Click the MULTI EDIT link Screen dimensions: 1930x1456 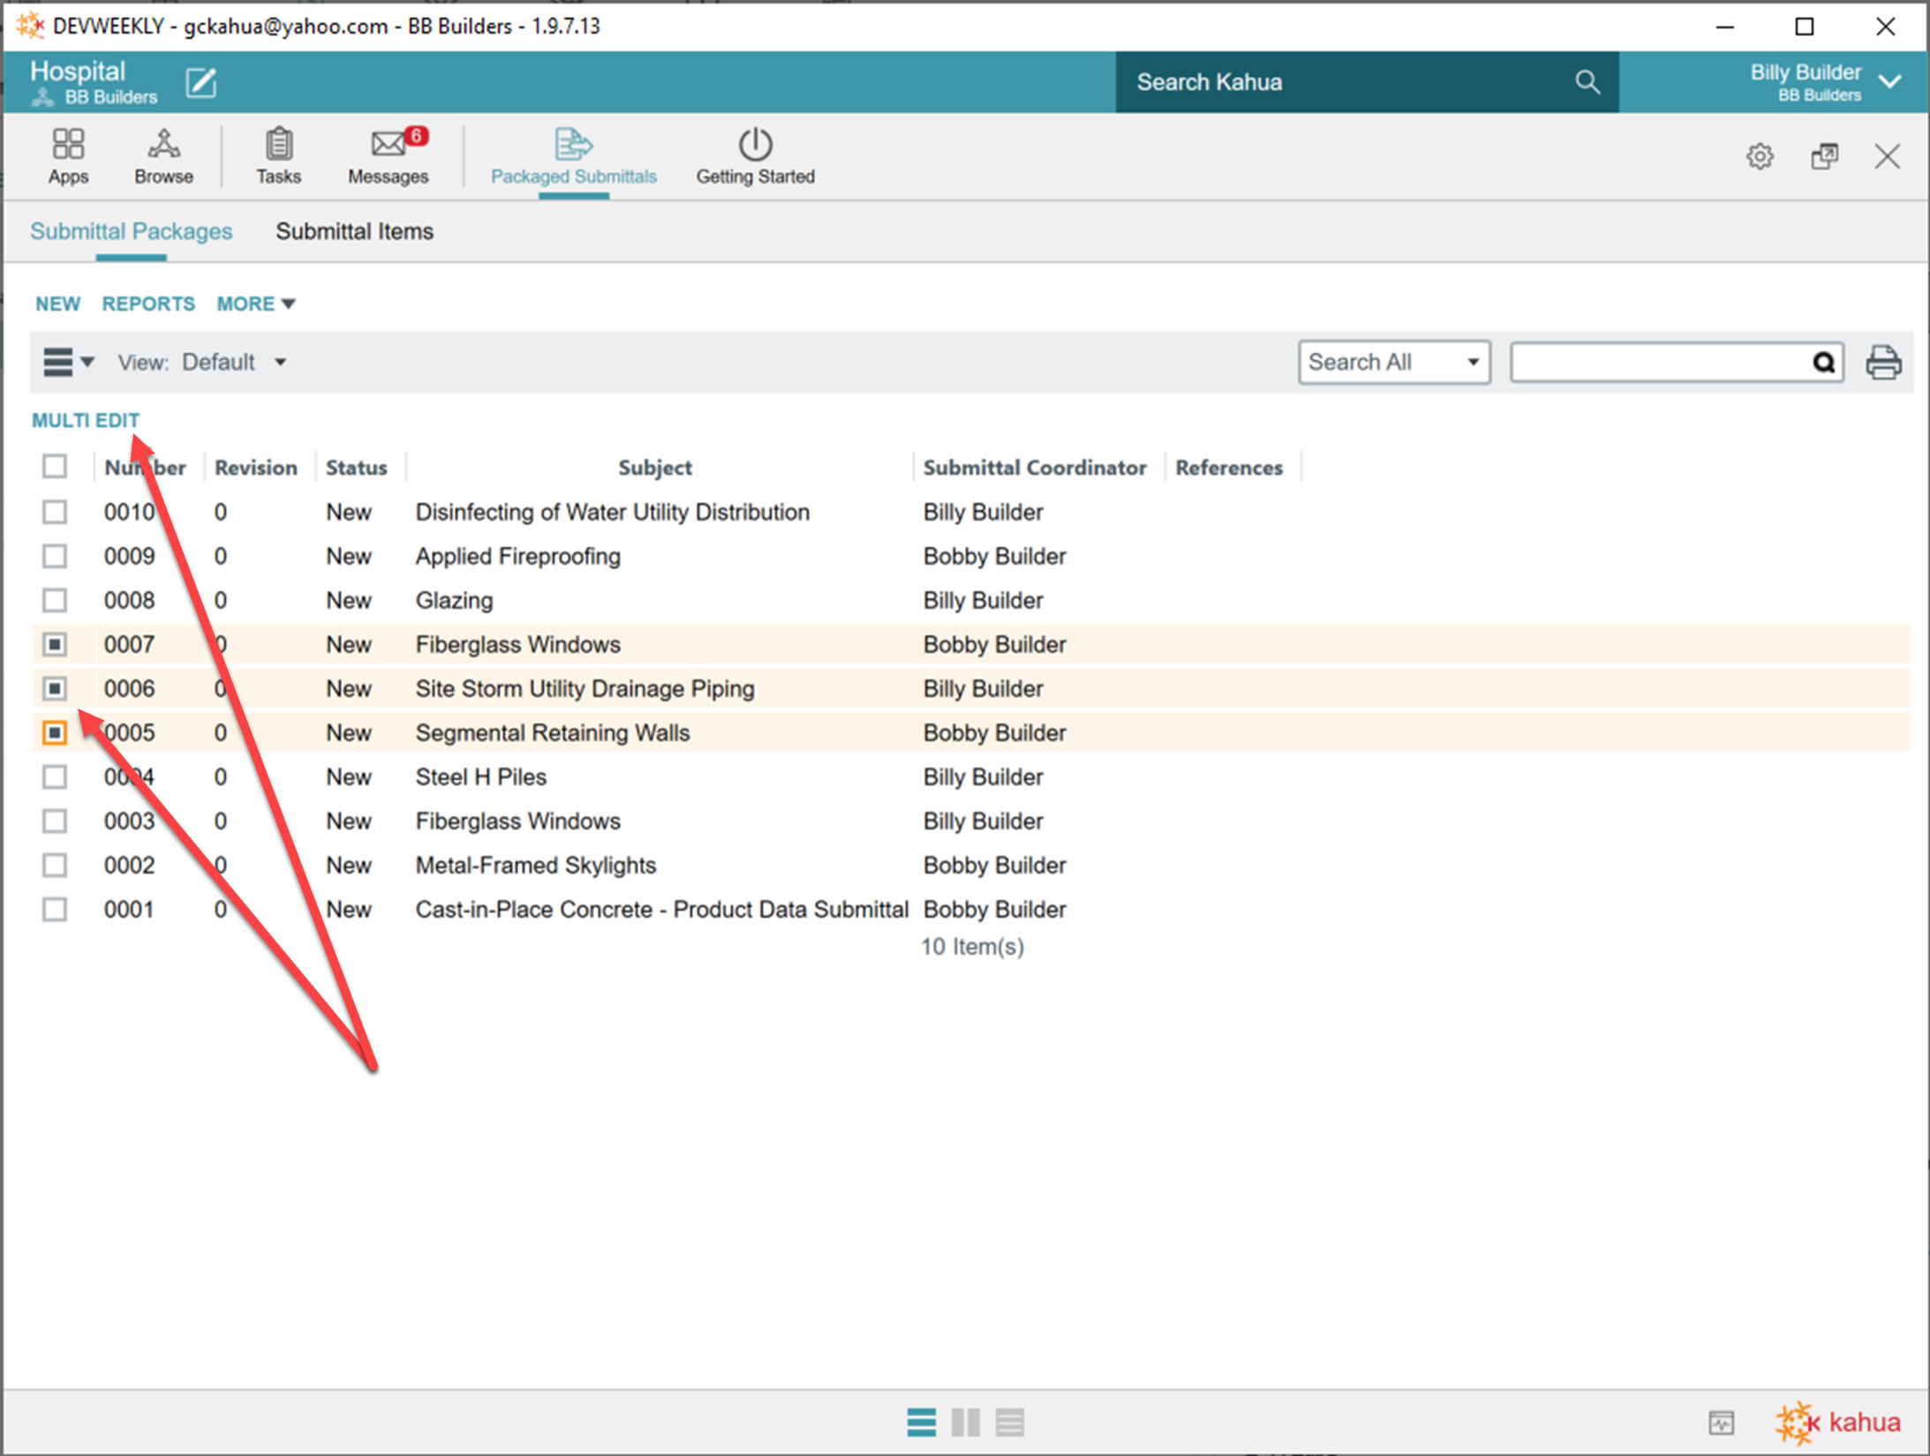tap(86, 420)
